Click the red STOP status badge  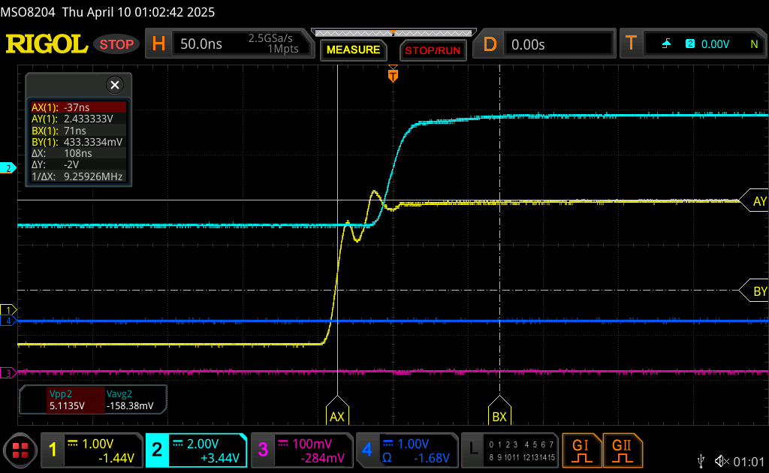pyautogui.click(x=116, y=44)
